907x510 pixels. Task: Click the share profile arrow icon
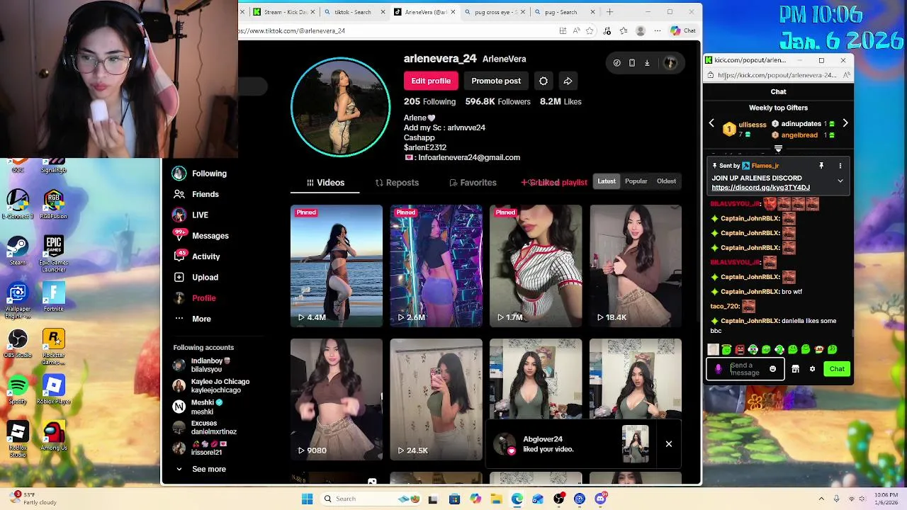[568, 81]
